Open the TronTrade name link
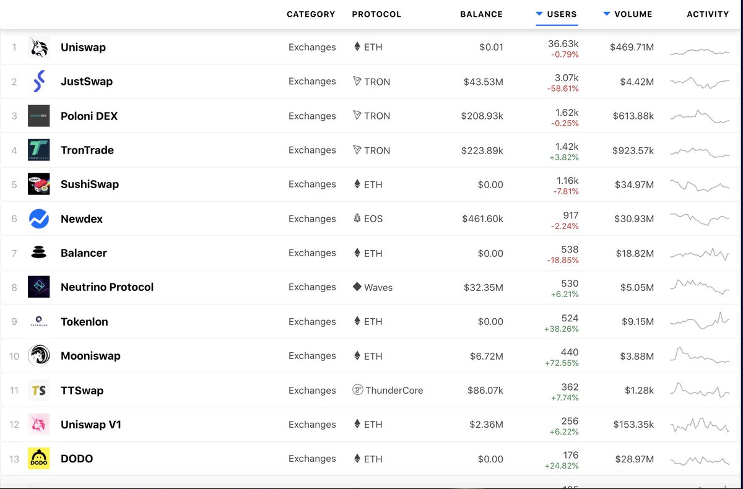Image resolution: width=743 pixels, height=489 pixels. click(x=87, y=150)
